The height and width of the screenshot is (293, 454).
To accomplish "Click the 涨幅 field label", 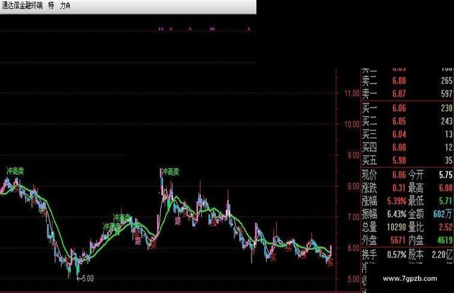I will (x=369, y=201).
